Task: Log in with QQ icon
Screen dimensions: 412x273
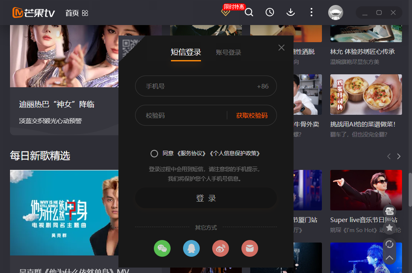Action: (191, 248)
